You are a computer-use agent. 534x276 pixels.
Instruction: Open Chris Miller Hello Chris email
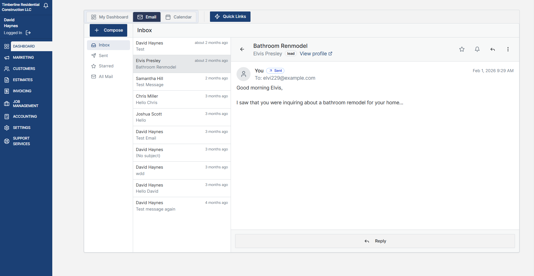tap(182, 100)
